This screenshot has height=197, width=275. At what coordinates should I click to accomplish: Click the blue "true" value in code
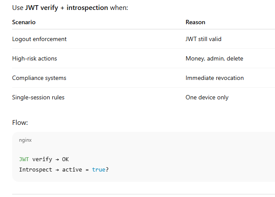click(98, 170)
